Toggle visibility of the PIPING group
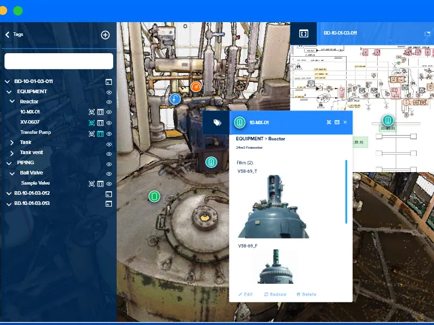This screenshot has height=325, width=434. tap(109, 164)
